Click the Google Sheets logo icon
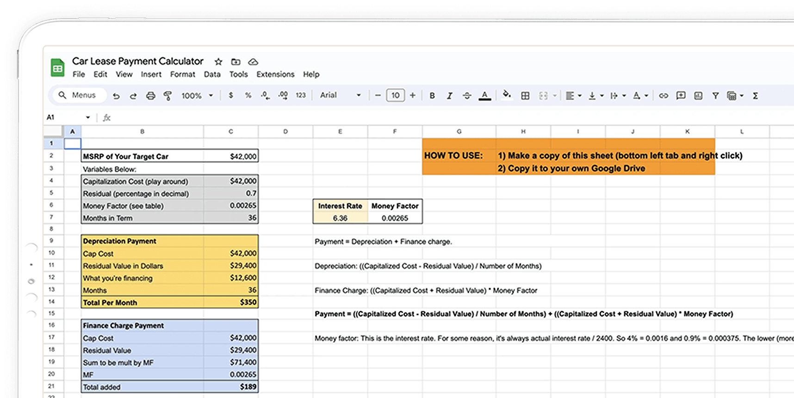 pos(57,68)
